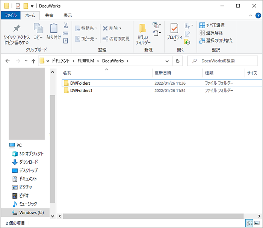Image resolution: width=263 pixels, height=228 pixels.
Task: Click FUJIFILM in the address path
Action: pyautogui.click(x=86, y=61)
